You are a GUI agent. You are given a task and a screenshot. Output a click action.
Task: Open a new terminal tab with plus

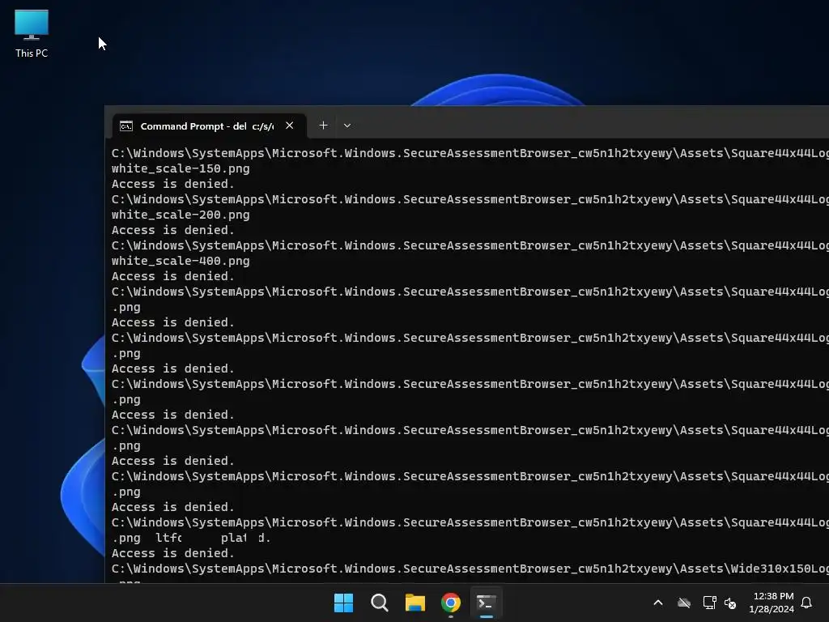tap(323, 126)
